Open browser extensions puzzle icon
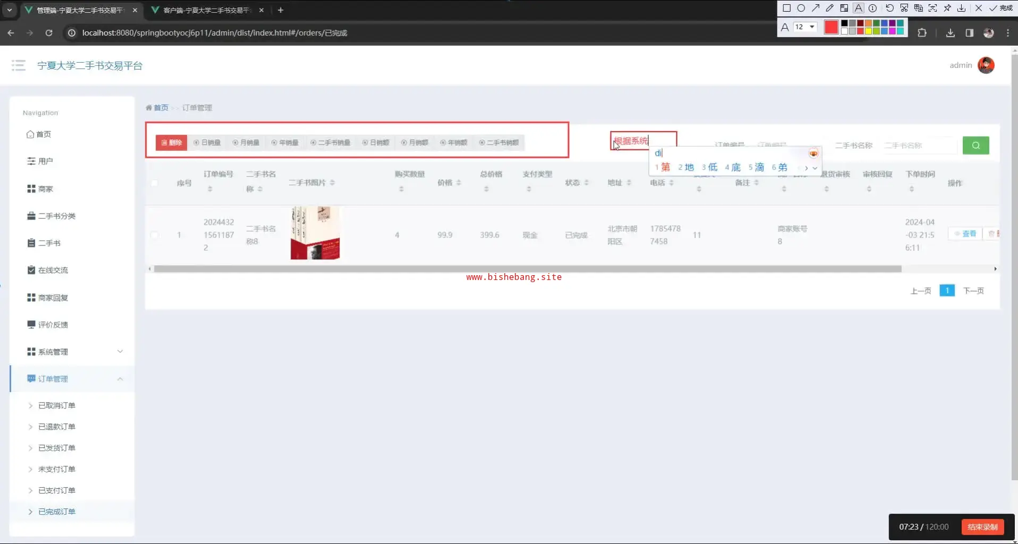The width and height of the screenshot is (1018, 544). tap(922, 33)
